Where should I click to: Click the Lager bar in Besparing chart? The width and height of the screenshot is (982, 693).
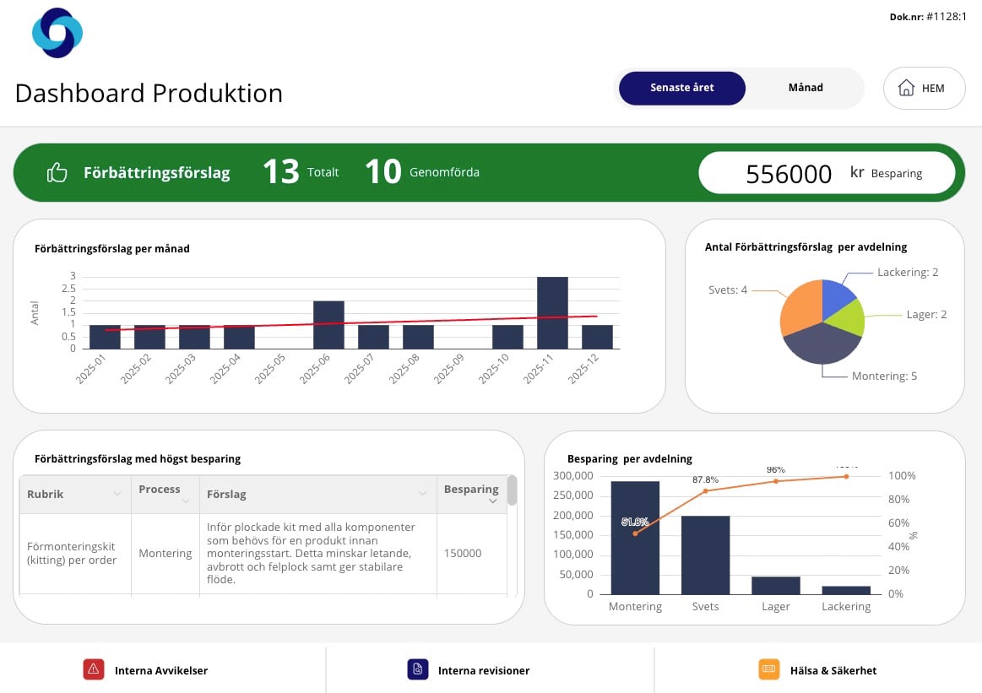coord(775,585)
